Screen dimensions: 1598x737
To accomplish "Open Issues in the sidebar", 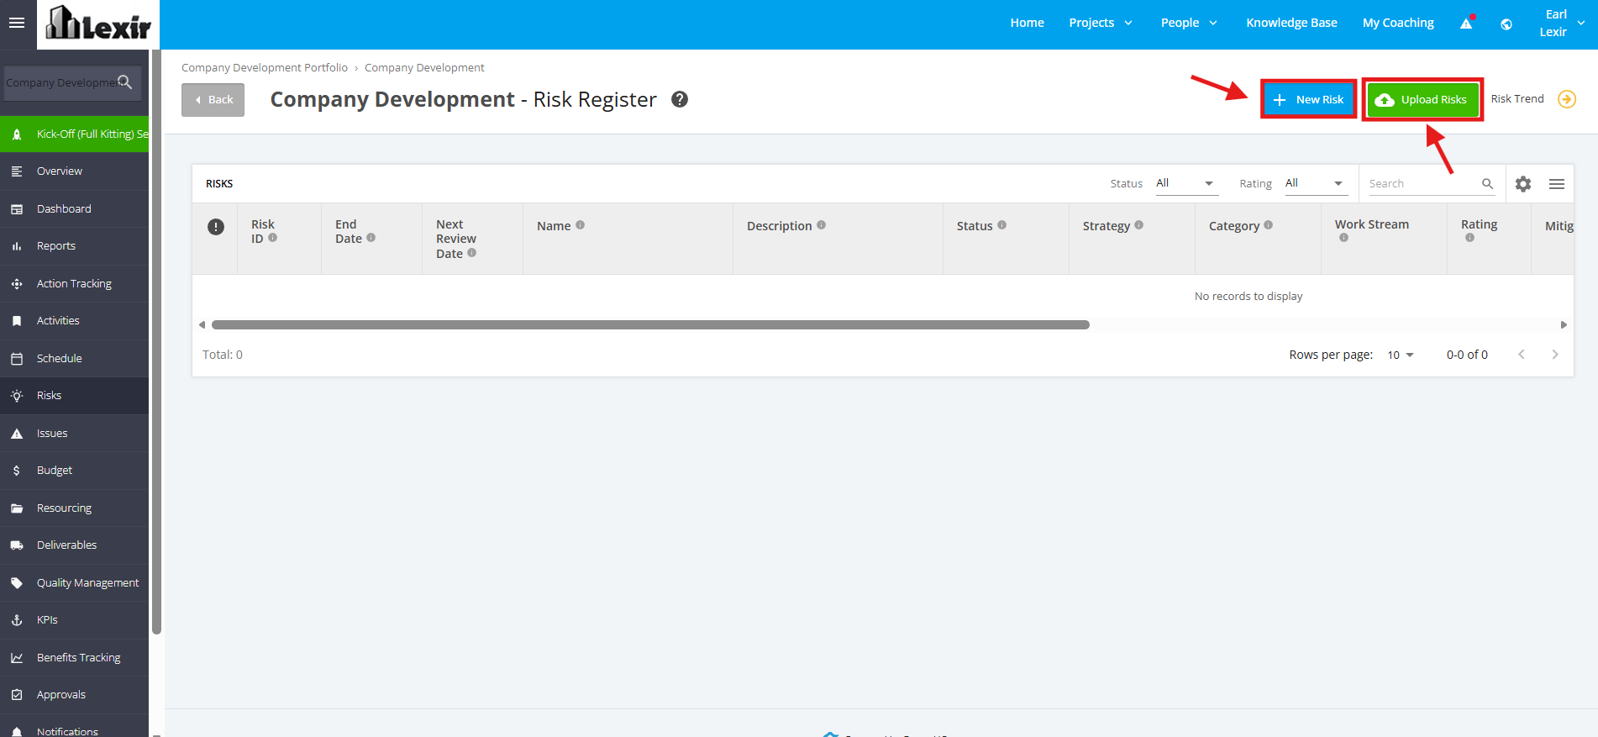I will click(x=74, y=433).
